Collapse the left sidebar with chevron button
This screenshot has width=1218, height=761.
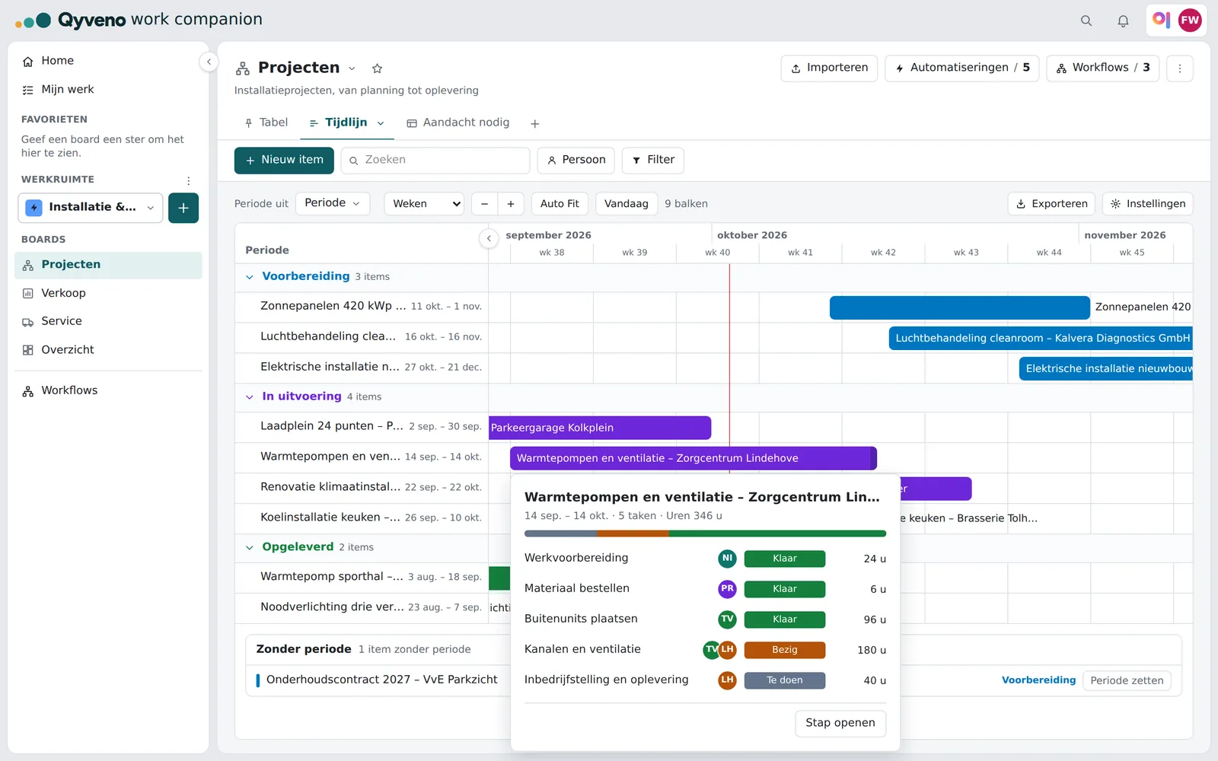pyautogui.click(x=209, y=62)
